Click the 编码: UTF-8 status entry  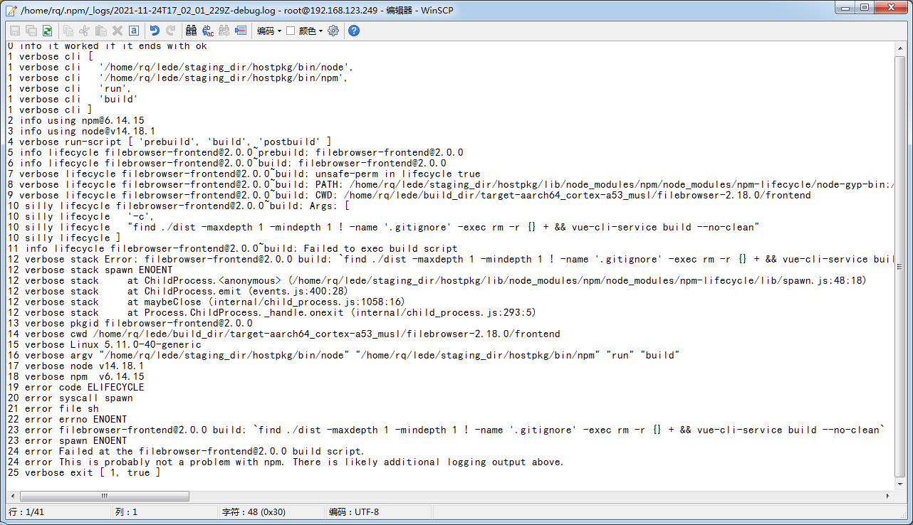pyautogui.click(x=354, y=512)
